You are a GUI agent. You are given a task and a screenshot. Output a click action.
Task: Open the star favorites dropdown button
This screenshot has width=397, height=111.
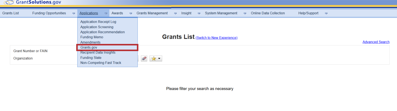point(156,59)
